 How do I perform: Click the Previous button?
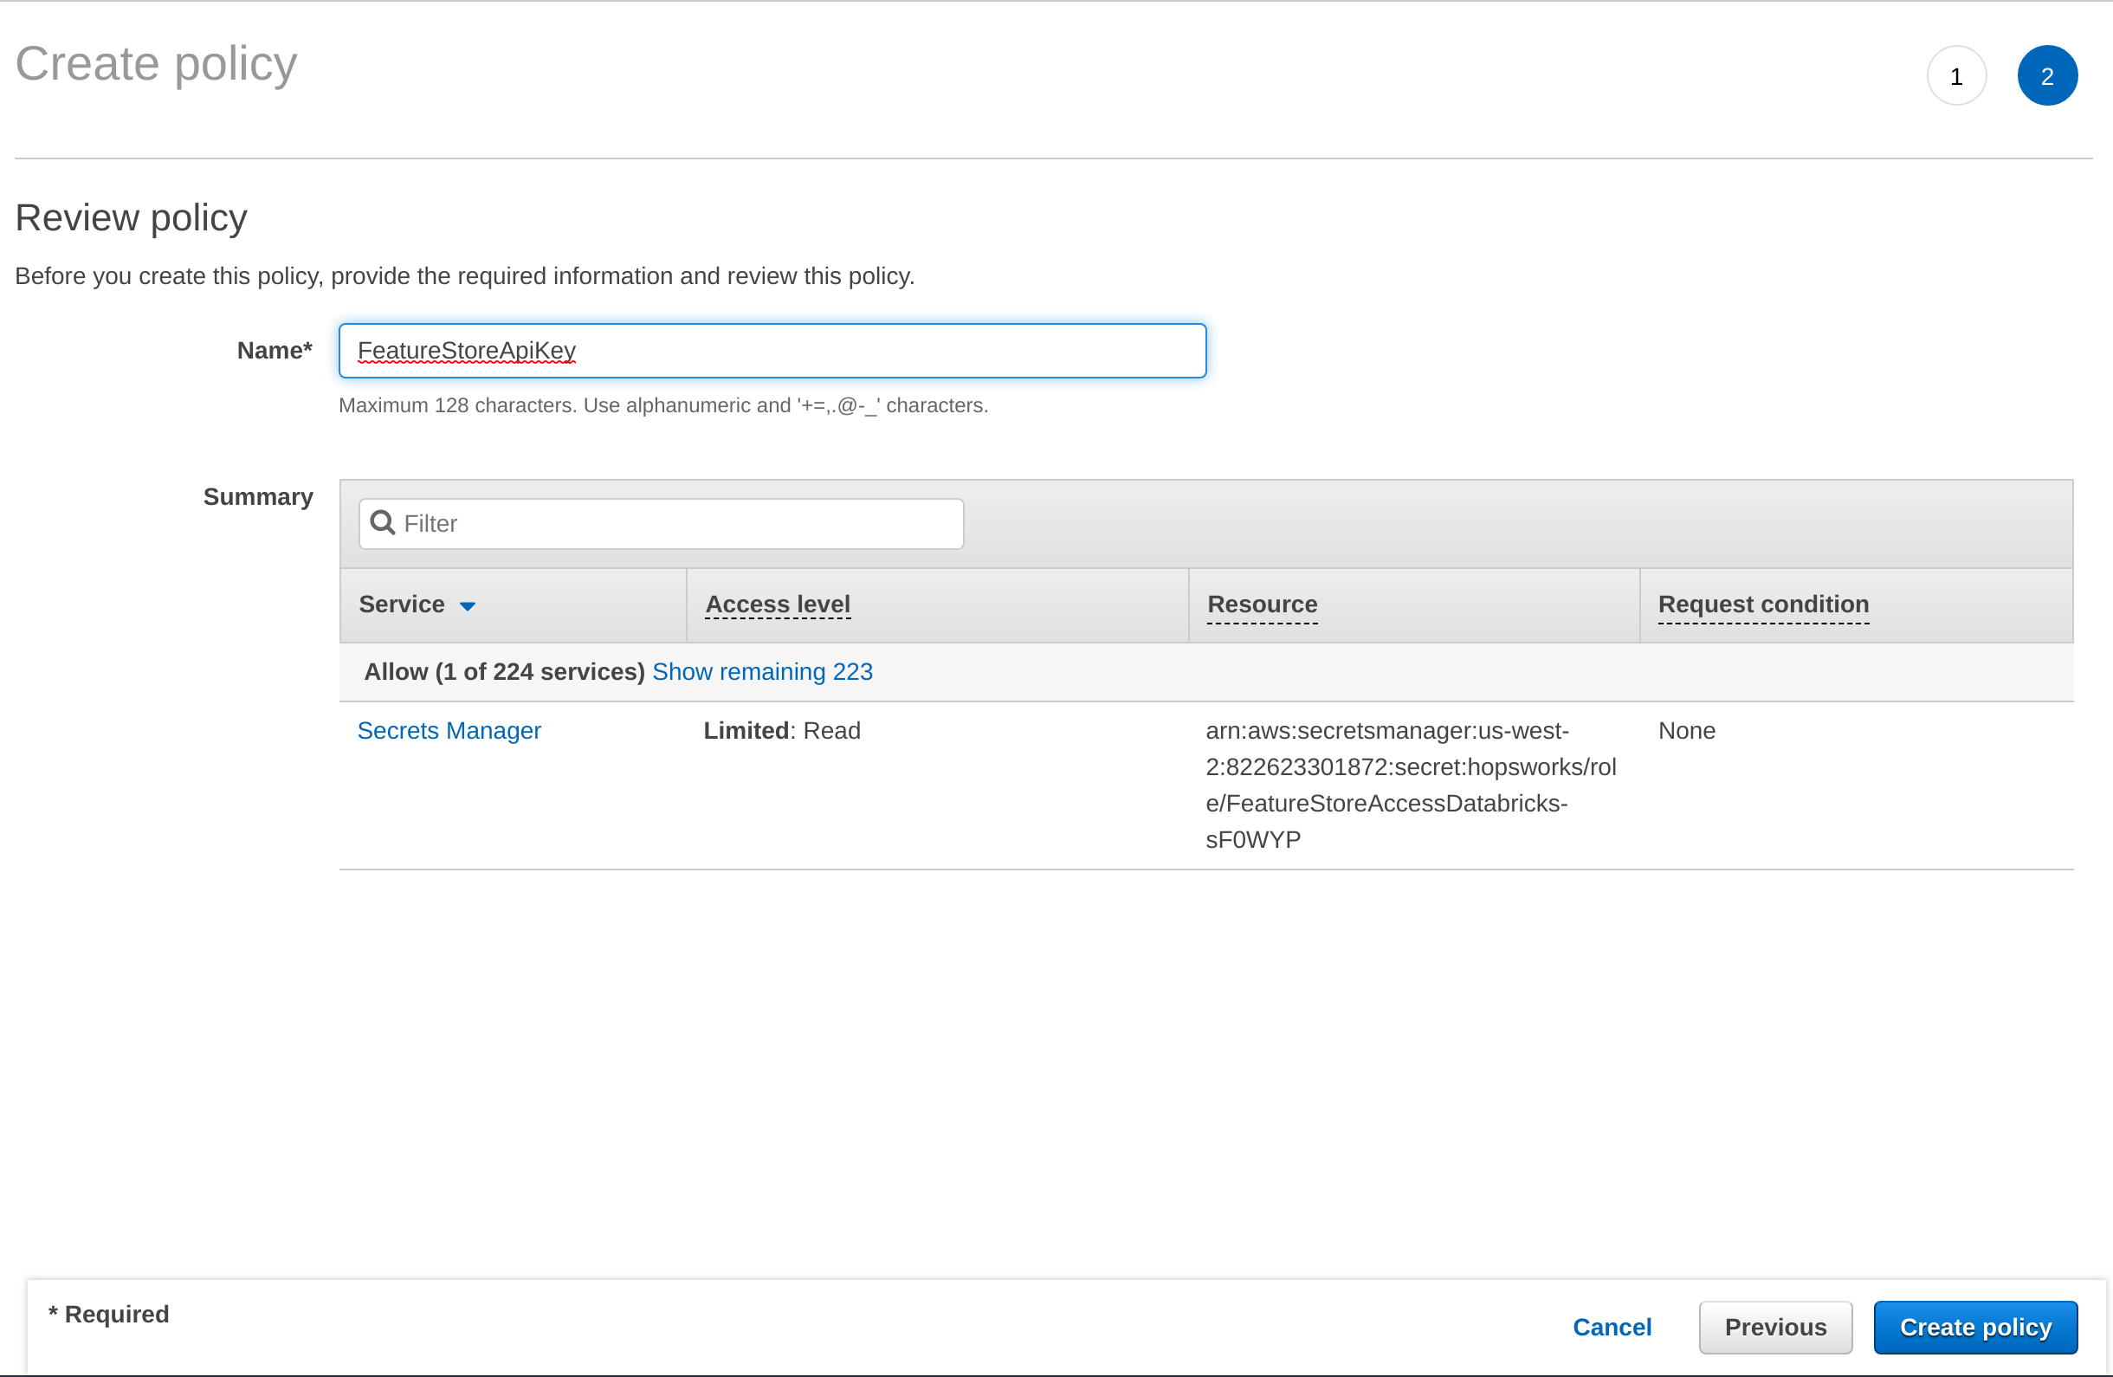tap(1774, 1327)
